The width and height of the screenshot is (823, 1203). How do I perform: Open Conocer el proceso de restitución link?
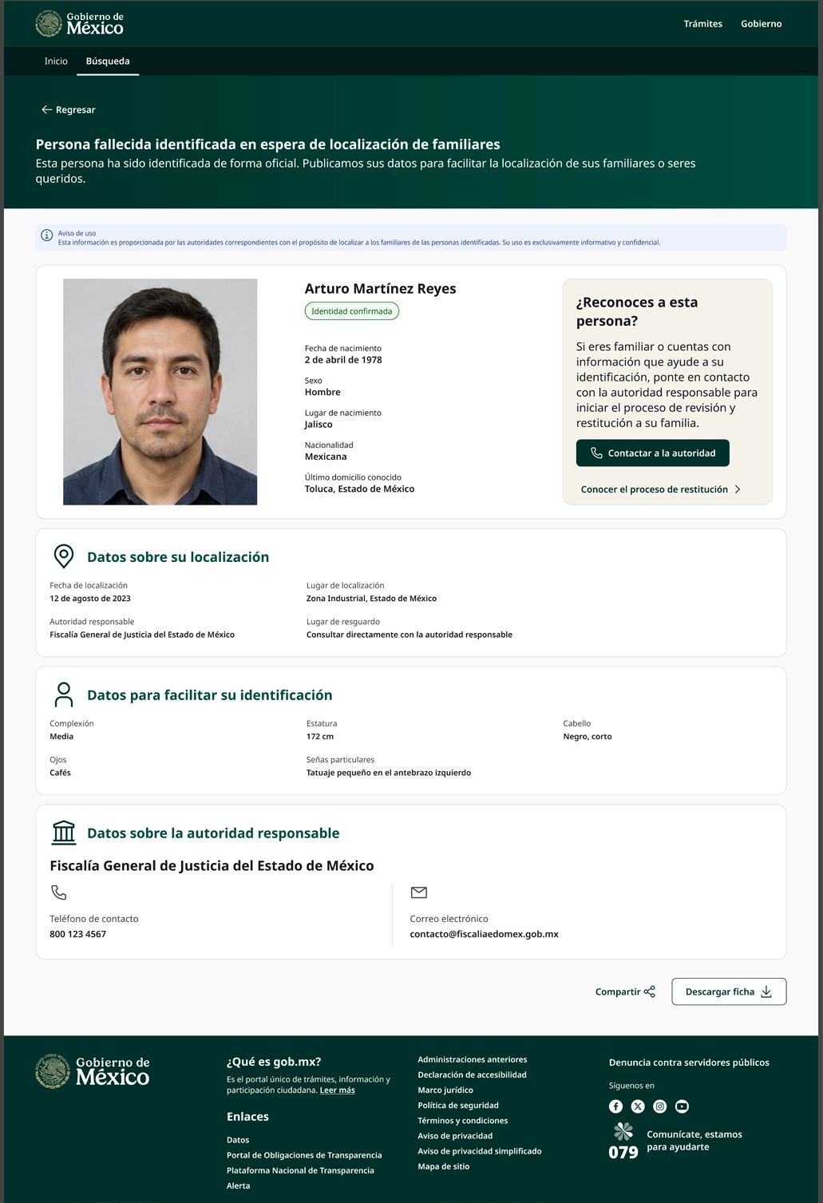(661, 489)
